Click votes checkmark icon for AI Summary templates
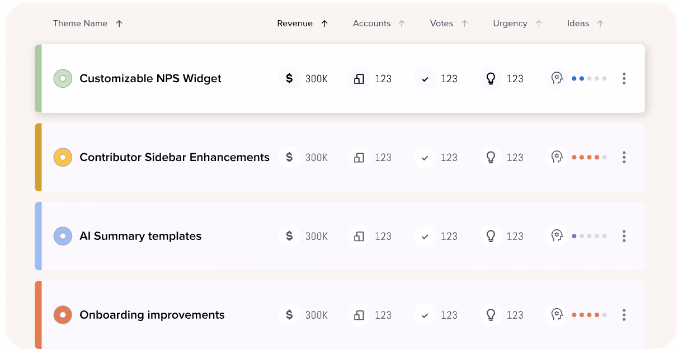Image resolution: width=678 pixels, height=349 pixels. pos(425,236)
